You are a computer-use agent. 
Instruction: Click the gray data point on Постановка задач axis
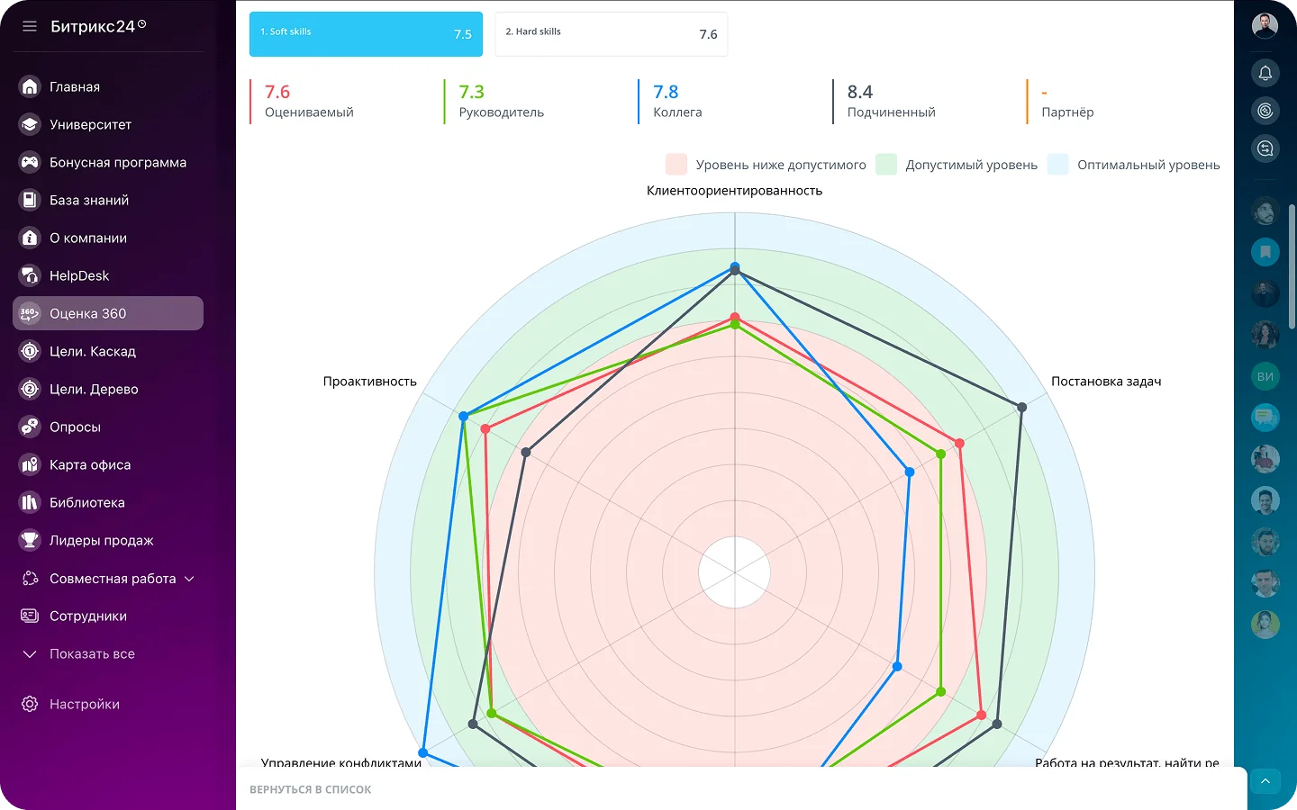(1021, 408)
